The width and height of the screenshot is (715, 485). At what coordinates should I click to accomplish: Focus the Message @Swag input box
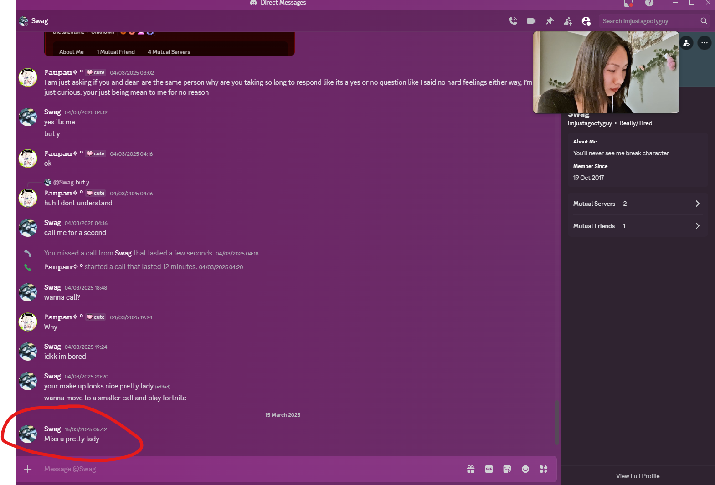(x=251, y=469)
